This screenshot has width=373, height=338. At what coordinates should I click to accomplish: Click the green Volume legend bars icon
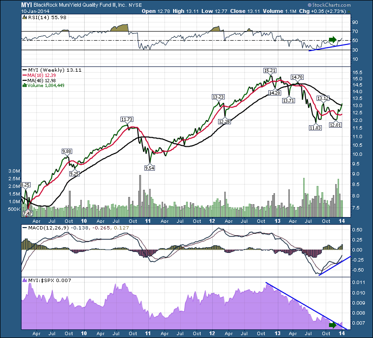pos(24,86)
